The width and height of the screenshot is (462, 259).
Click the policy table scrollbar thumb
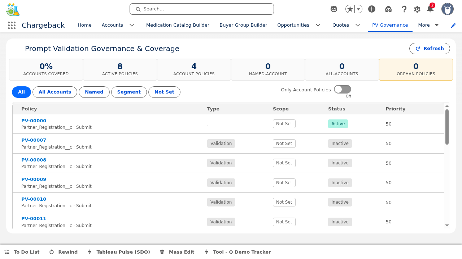point(447,127)
